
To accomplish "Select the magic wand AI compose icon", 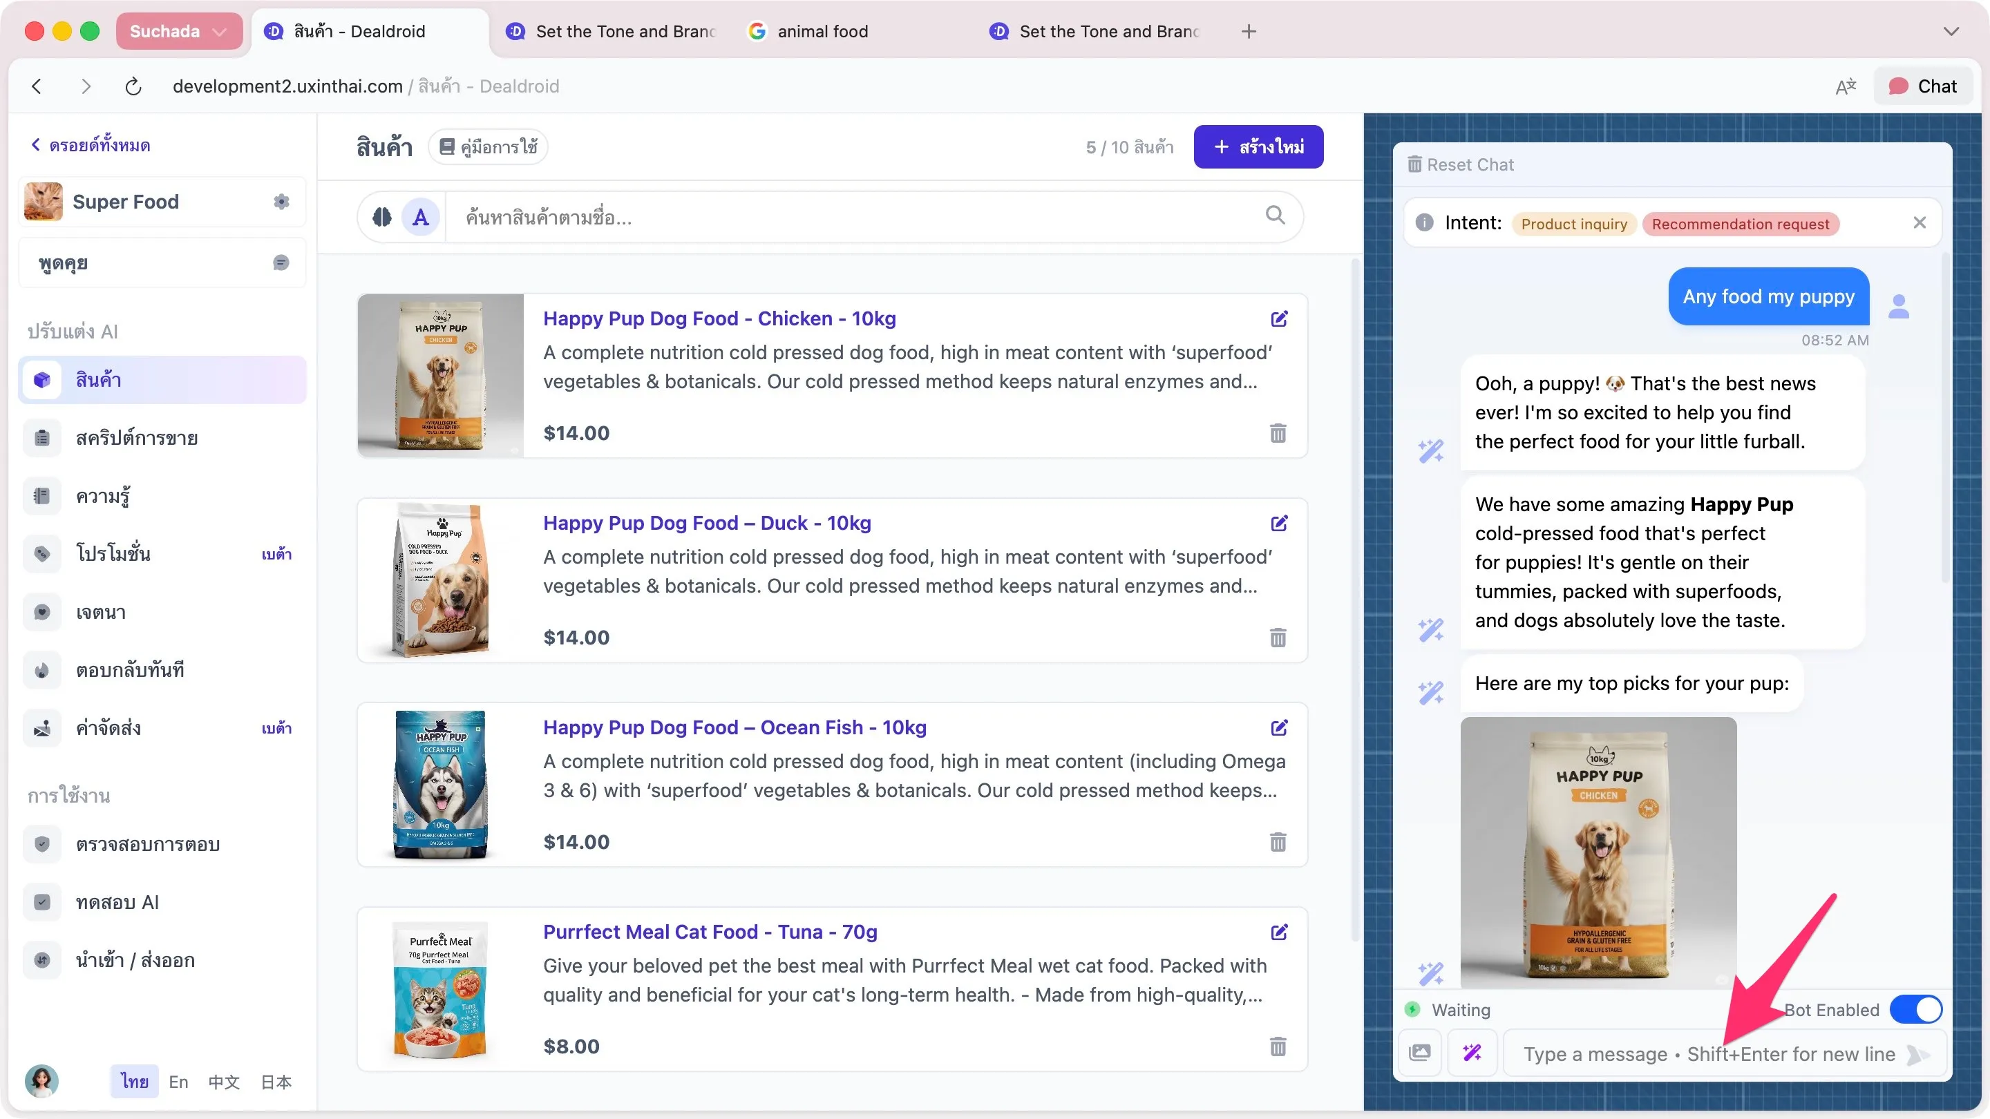I will pyautogui.click(x=1472, y=1053).
